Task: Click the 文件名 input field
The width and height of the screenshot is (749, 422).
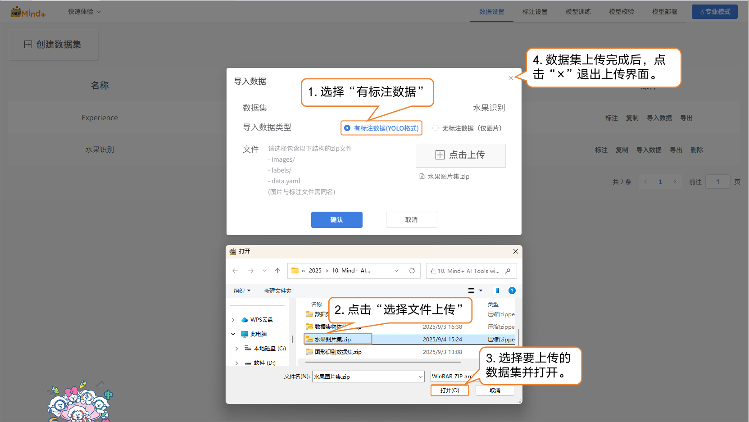Action: point(365,377)
